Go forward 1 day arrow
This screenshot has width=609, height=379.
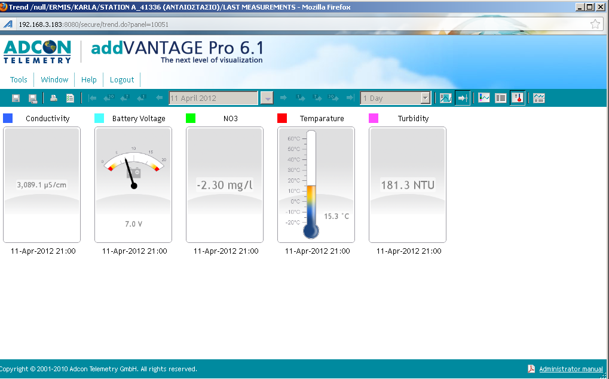pyautogui.click(x=300, y=98)
